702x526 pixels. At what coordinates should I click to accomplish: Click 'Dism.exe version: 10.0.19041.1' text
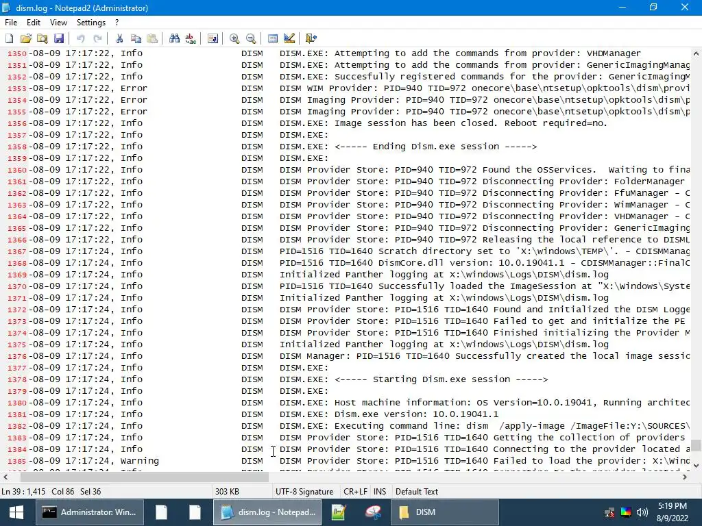[416, 414]
